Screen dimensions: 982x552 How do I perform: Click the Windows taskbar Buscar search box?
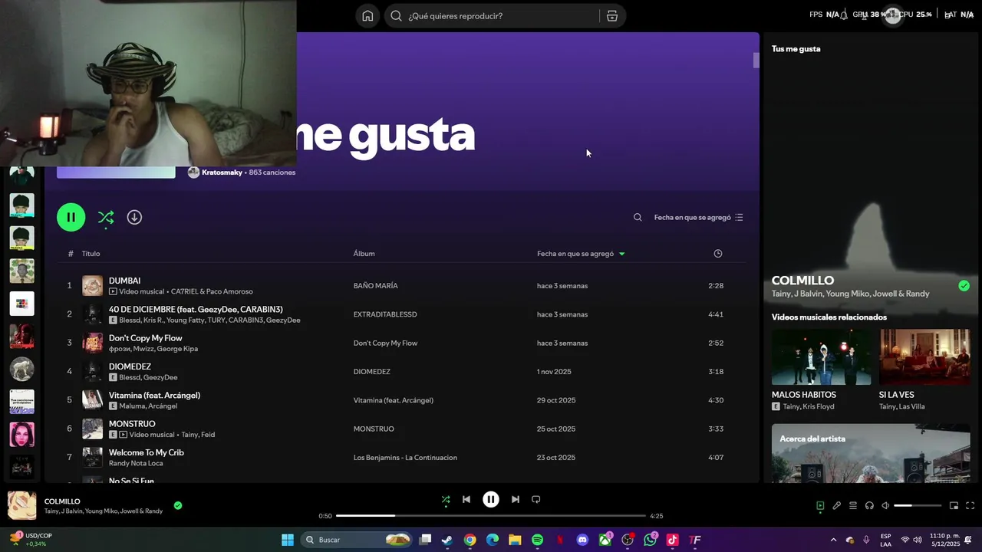click(x=357, y=540)
